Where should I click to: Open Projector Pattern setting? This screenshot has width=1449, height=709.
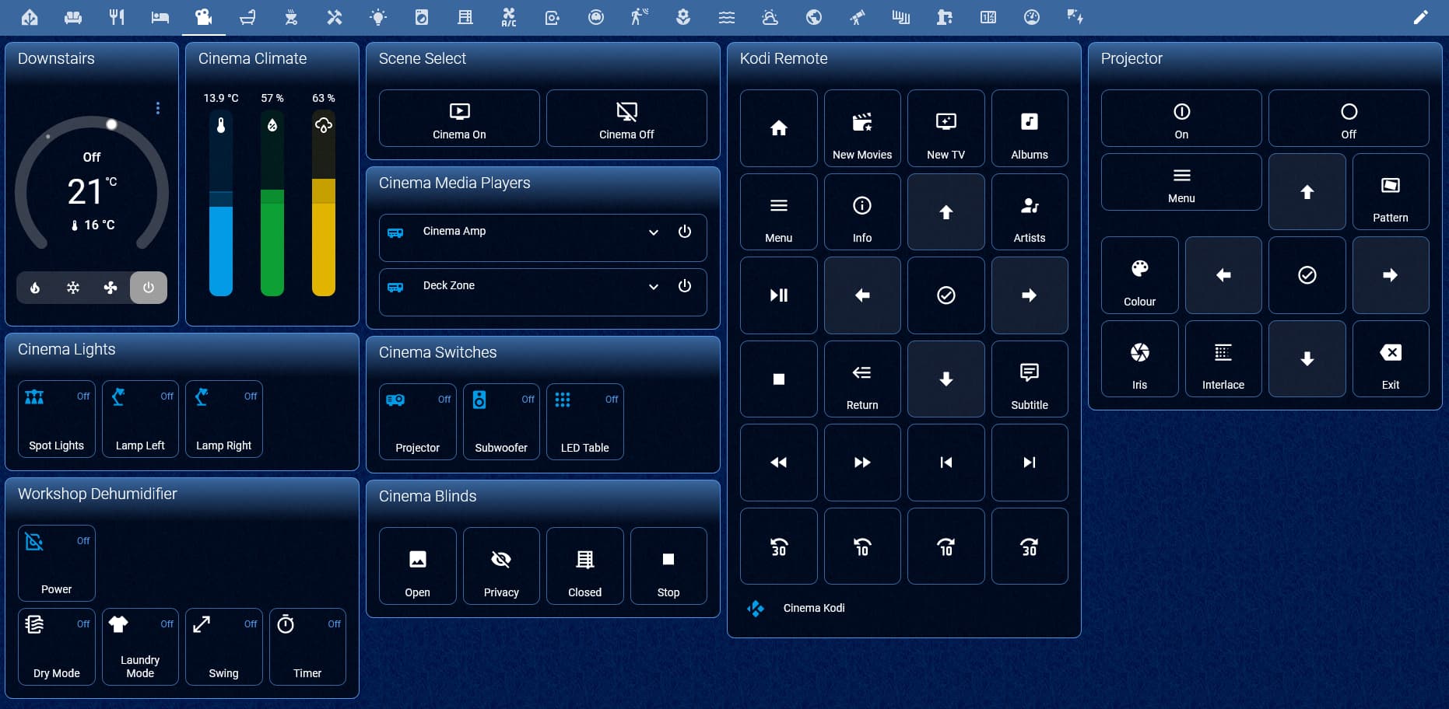(x=1391, y=191)
